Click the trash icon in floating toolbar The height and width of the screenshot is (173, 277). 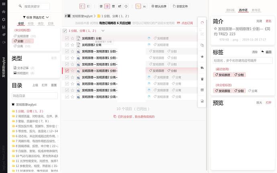point(202,79)
